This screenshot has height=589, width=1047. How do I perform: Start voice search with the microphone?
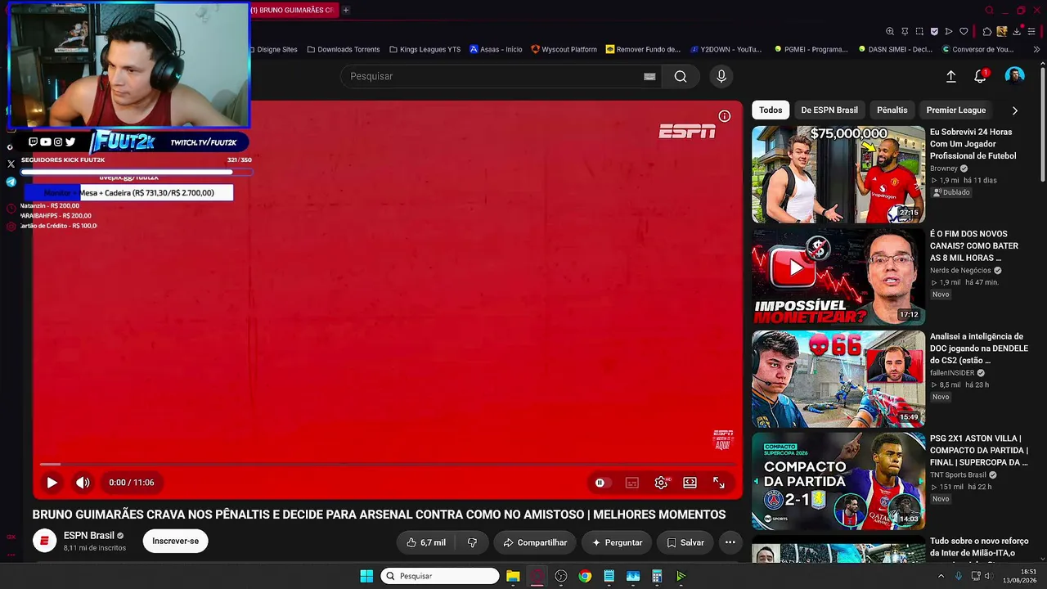[721, 76]
